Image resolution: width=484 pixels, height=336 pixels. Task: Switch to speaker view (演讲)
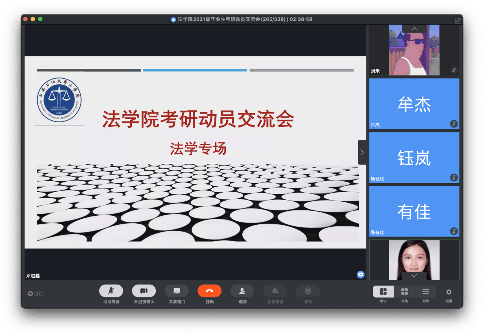point(383,292)
